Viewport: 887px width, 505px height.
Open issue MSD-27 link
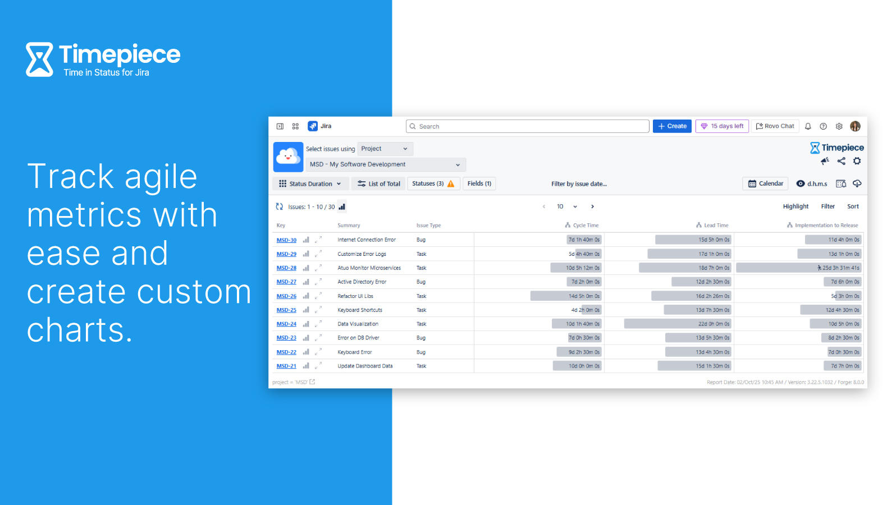286,282
